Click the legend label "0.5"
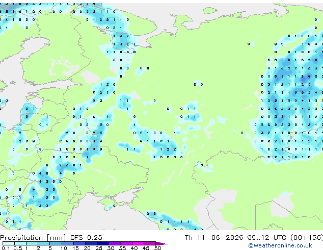323x250 pixels. (17, 248)
